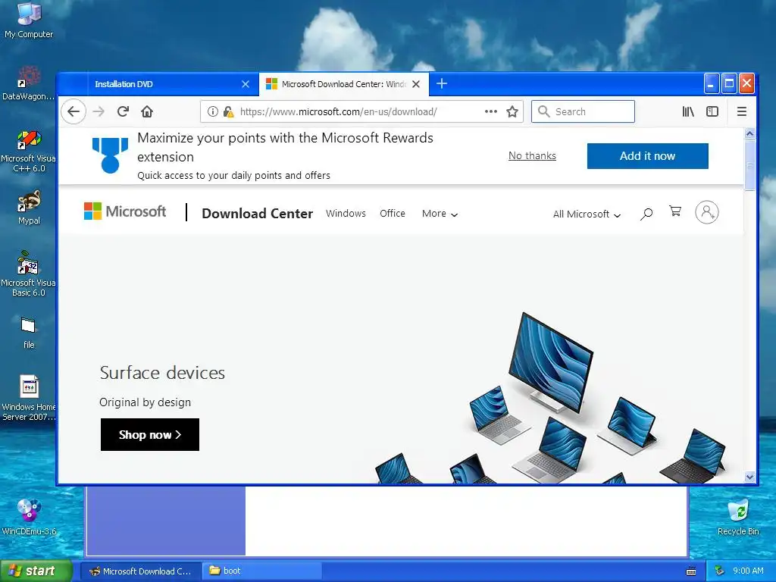This screenshot has height=582, width=776.
Task: Show site information icon in address bar
Action: (213, 111)
